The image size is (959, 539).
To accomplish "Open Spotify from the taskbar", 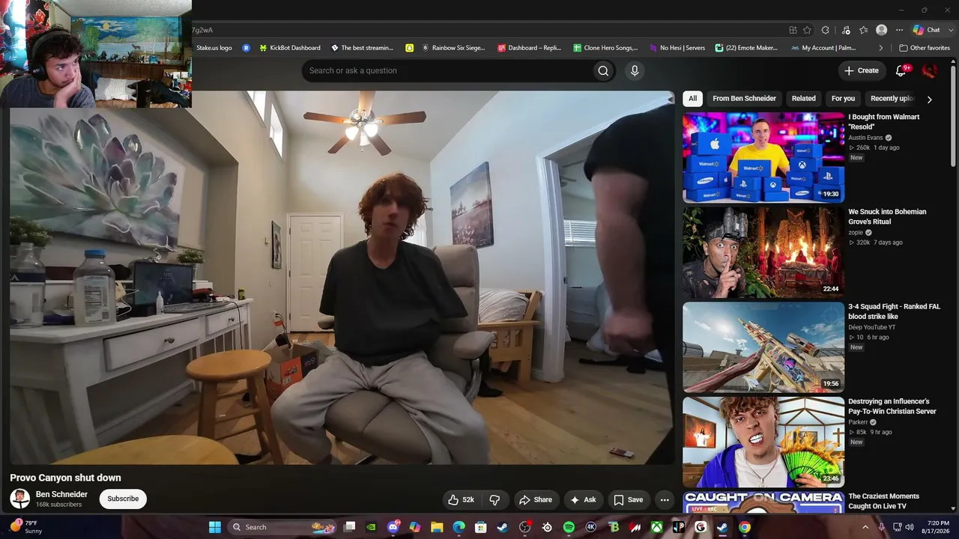I will point(569,527).
